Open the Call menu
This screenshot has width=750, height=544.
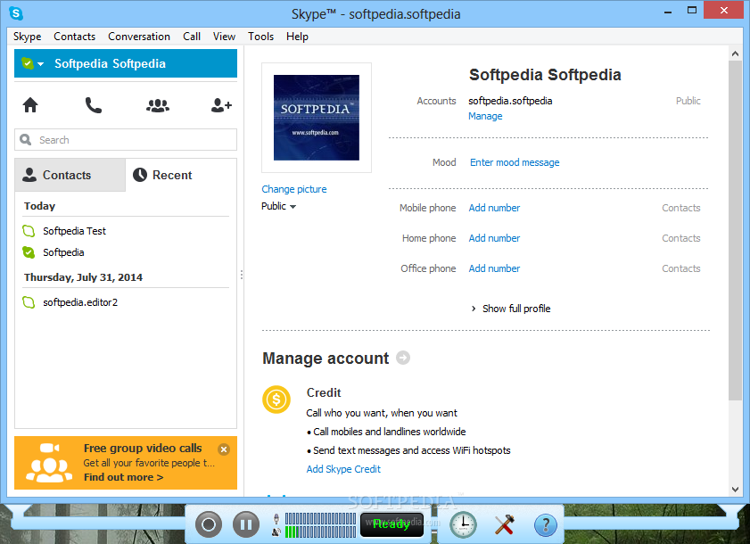192,37
